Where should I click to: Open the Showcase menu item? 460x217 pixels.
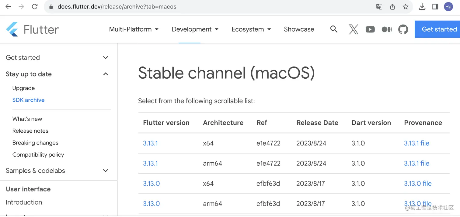click(x=299, y=29)
